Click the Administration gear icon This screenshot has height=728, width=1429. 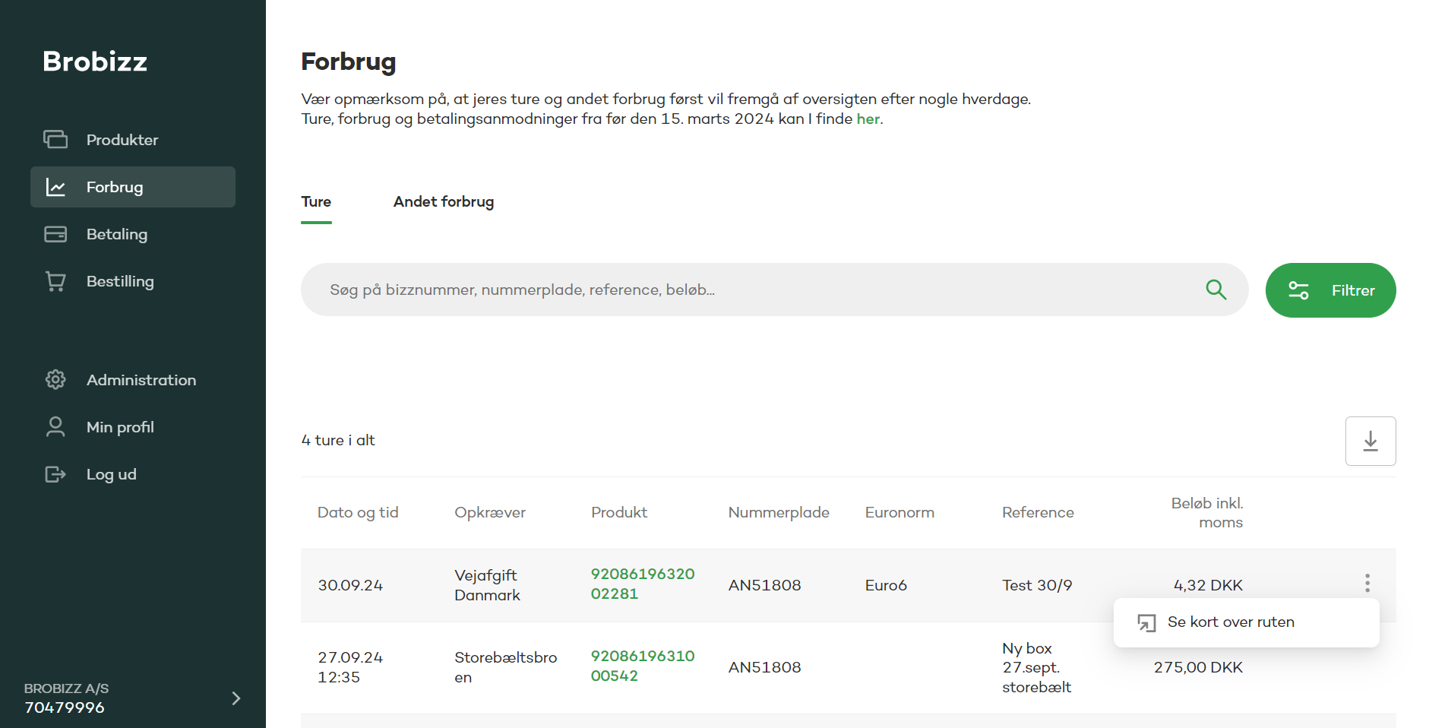[55, 380]
